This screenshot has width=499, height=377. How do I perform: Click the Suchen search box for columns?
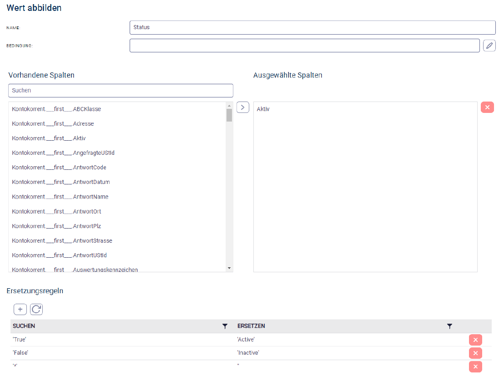pos(121,91)
